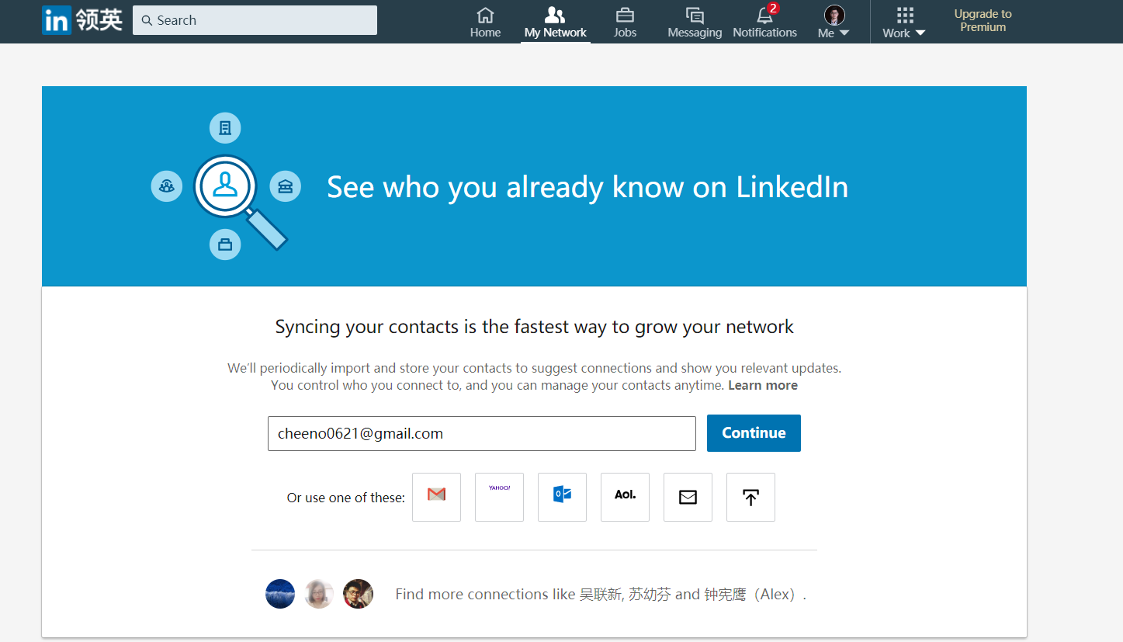
Task: Choose other email envelope icon
Action: [688, 497]
